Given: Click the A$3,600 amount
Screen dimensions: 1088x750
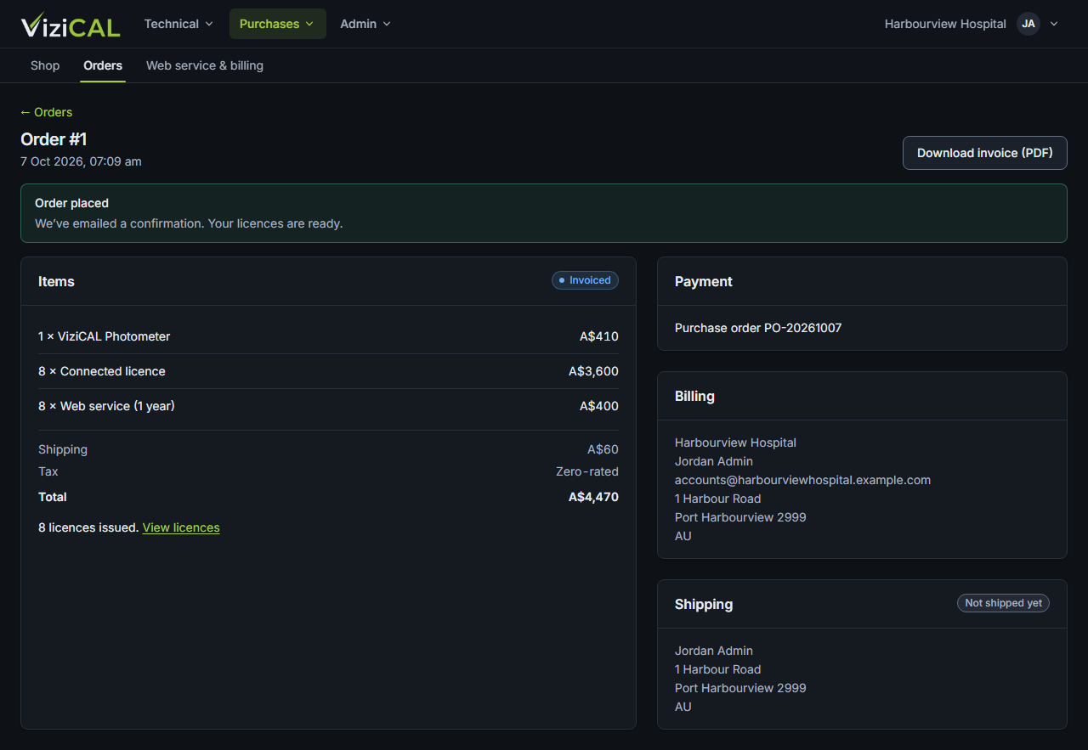Looking at the screenshot, I should click(x=593, y=371).
